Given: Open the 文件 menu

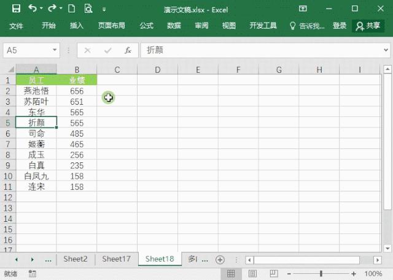Looking at the screenshot, I should pos(17,26).
